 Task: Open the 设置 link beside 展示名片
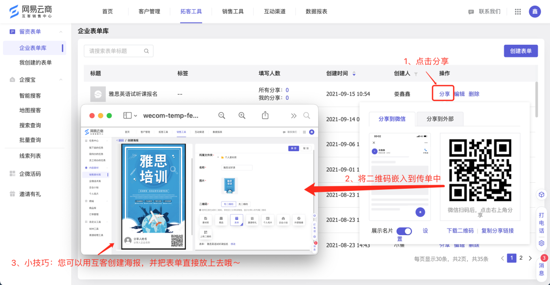tap(425, 231)
